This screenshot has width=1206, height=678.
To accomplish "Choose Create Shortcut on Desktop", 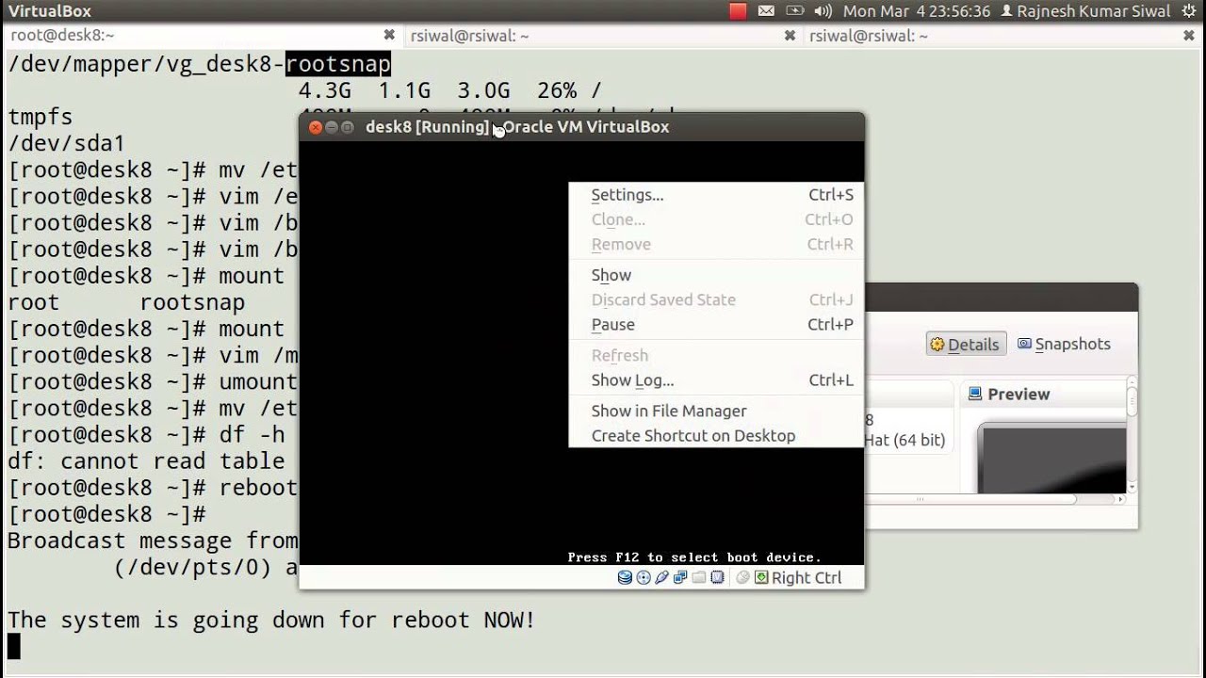I will (x=716, y=435).
